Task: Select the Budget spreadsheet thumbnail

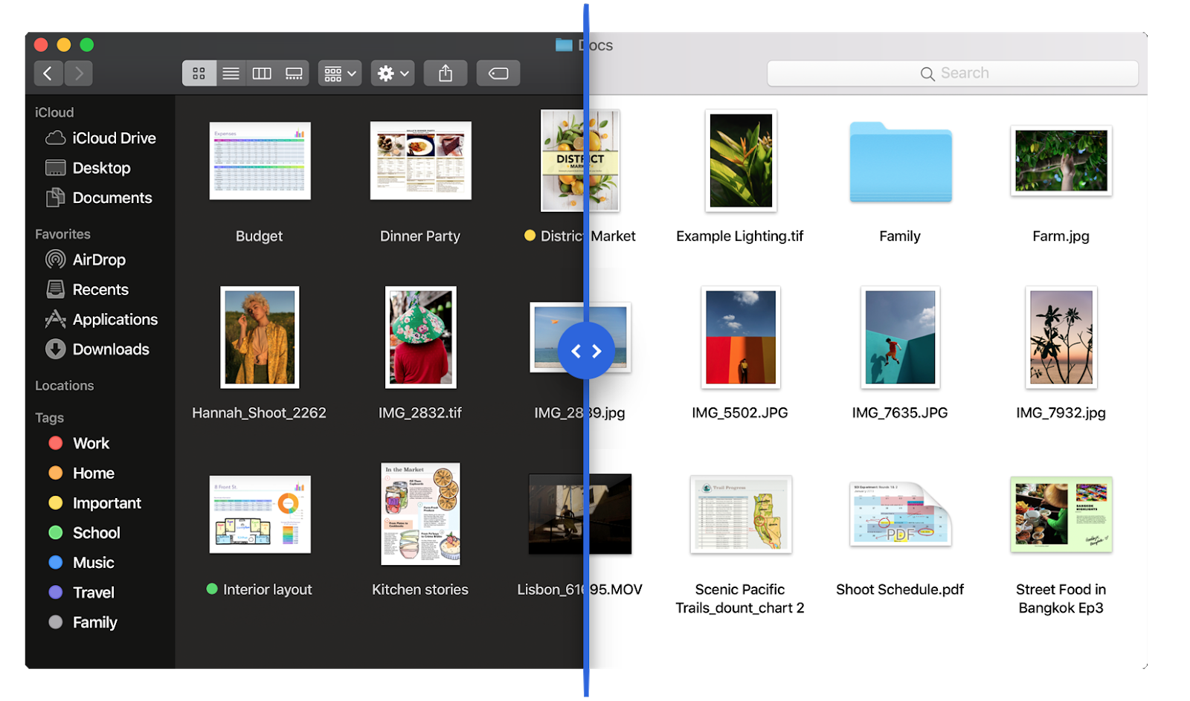Action: [x=260, y=161]
